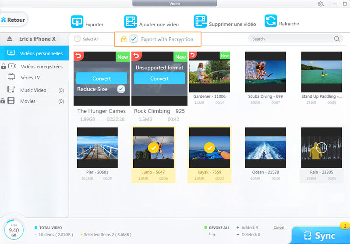Click the eject icon beside Eric's iPhone X
Viewport: 350px width, 244px height.
click(9, 39)
